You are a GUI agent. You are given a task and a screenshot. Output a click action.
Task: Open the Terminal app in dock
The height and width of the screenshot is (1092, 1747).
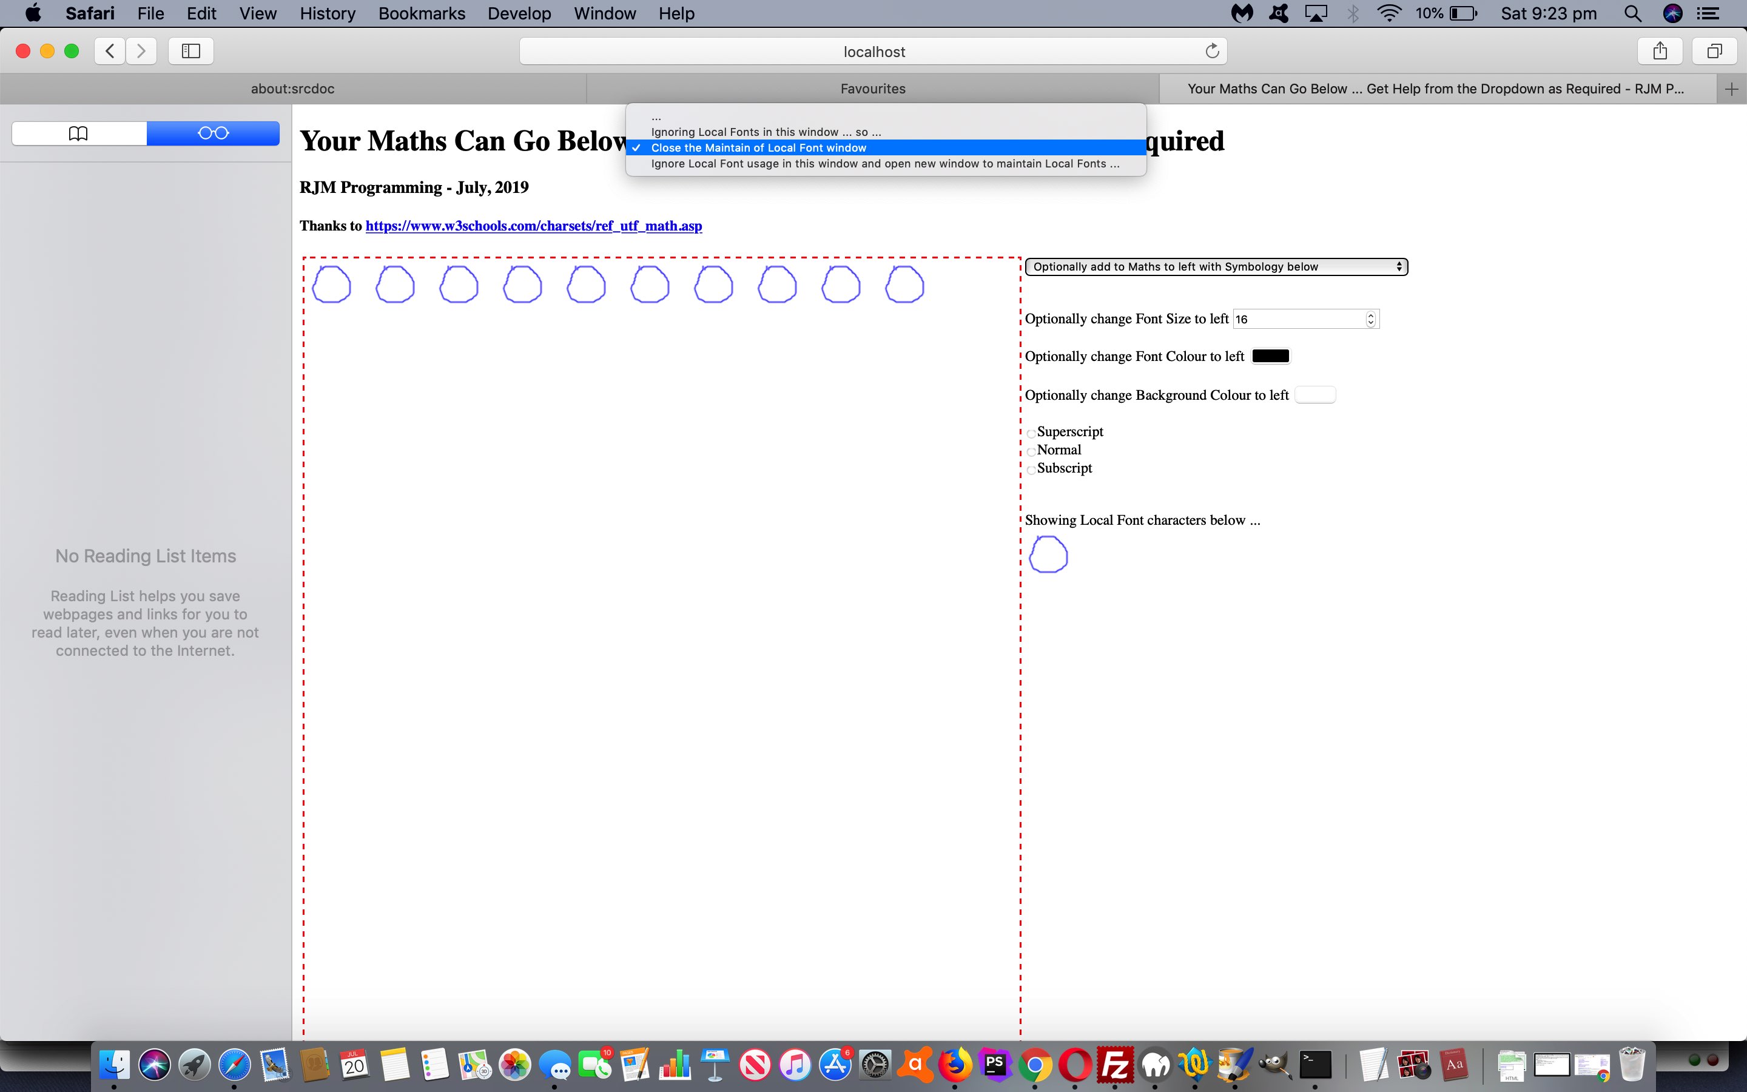click(x=1317, y=1063)
